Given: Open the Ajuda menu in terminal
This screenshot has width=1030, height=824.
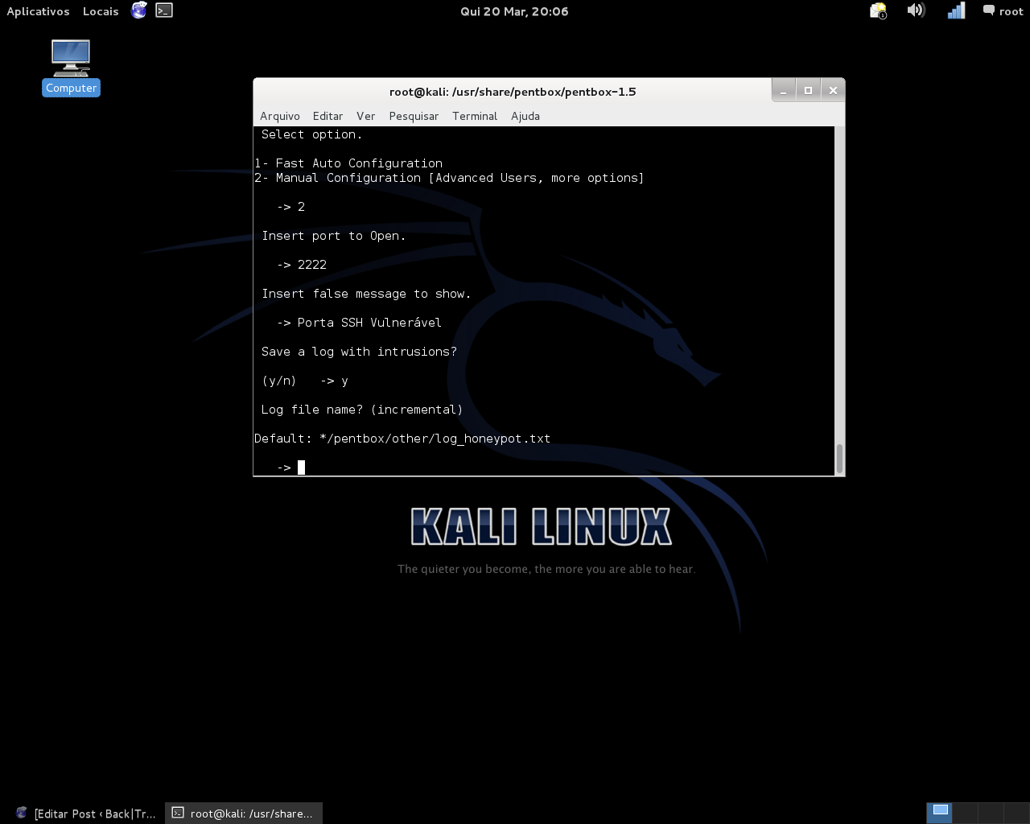Looking at the screenshot, I should [525, 116].
